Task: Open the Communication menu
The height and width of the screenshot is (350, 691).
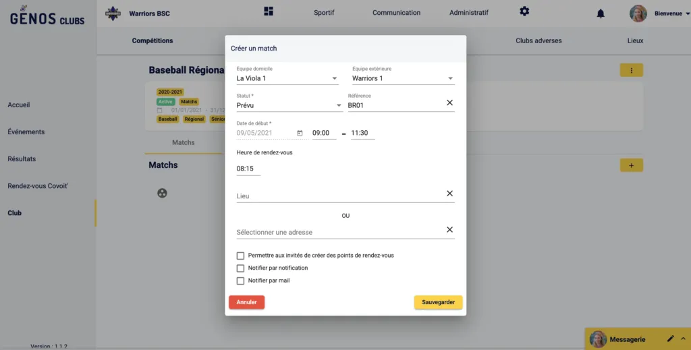Action: click(x=396, y=13)
